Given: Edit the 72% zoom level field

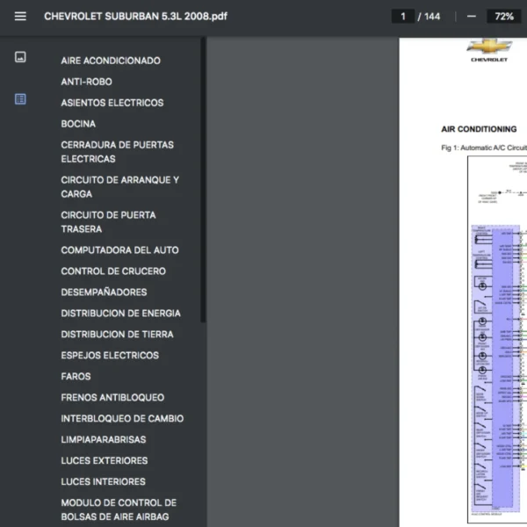Looking at the screenshot, I should [x=504, y=16].
